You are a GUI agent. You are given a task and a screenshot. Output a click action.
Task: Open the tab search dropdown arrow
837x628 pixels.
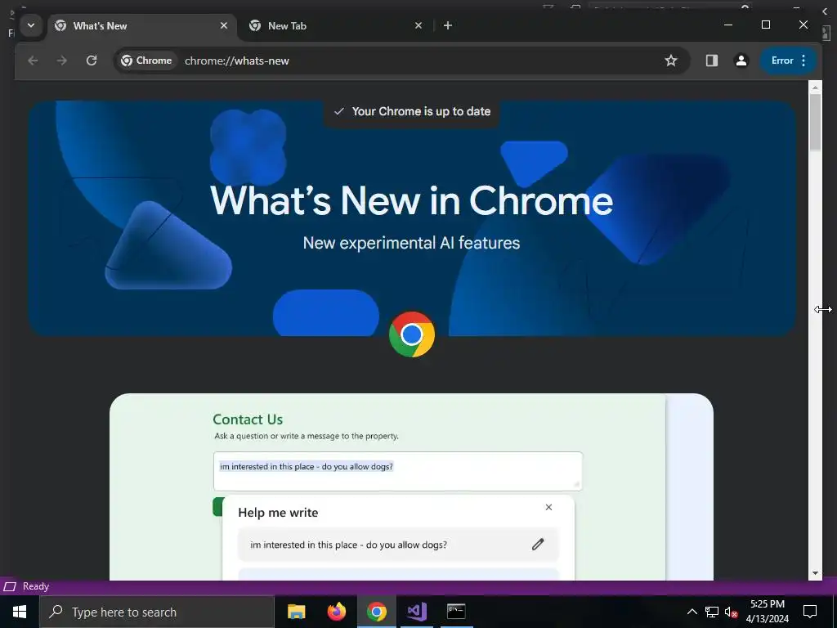(31, 25)
